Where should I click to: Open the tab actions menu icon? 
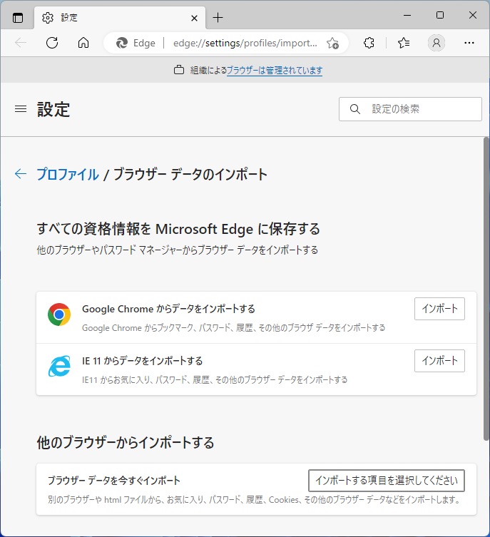[18, 17]
